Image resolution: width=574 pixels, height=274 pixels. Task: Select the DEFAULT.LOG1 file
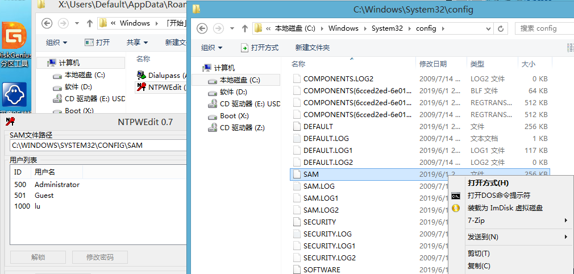[x=327, y=150]
